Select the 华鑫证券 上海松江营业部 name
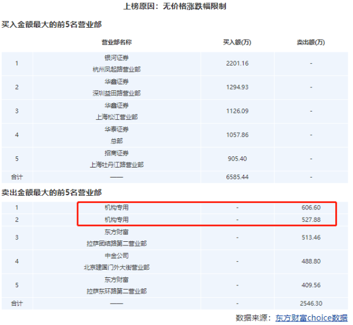Image resolution: width=353 pixels, height=325 pixels. (116, 111)
